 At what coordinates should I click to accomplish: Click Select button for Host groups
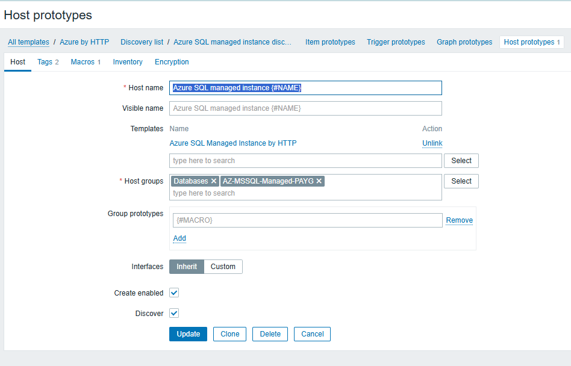pyautogui.click(x=461, y=181)
